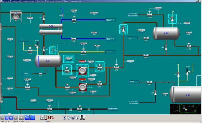Screen dimensions: 202x123
Task: Select the lower centrifugal pump
Action: [82, 87]
